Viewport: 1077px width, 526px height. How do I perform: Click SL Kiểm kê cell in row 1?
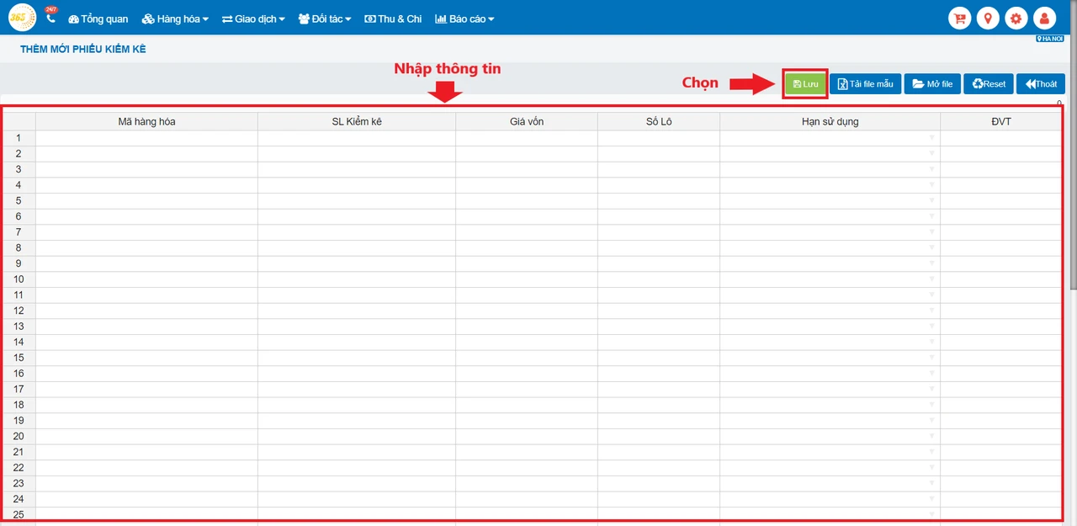[357, 138]
